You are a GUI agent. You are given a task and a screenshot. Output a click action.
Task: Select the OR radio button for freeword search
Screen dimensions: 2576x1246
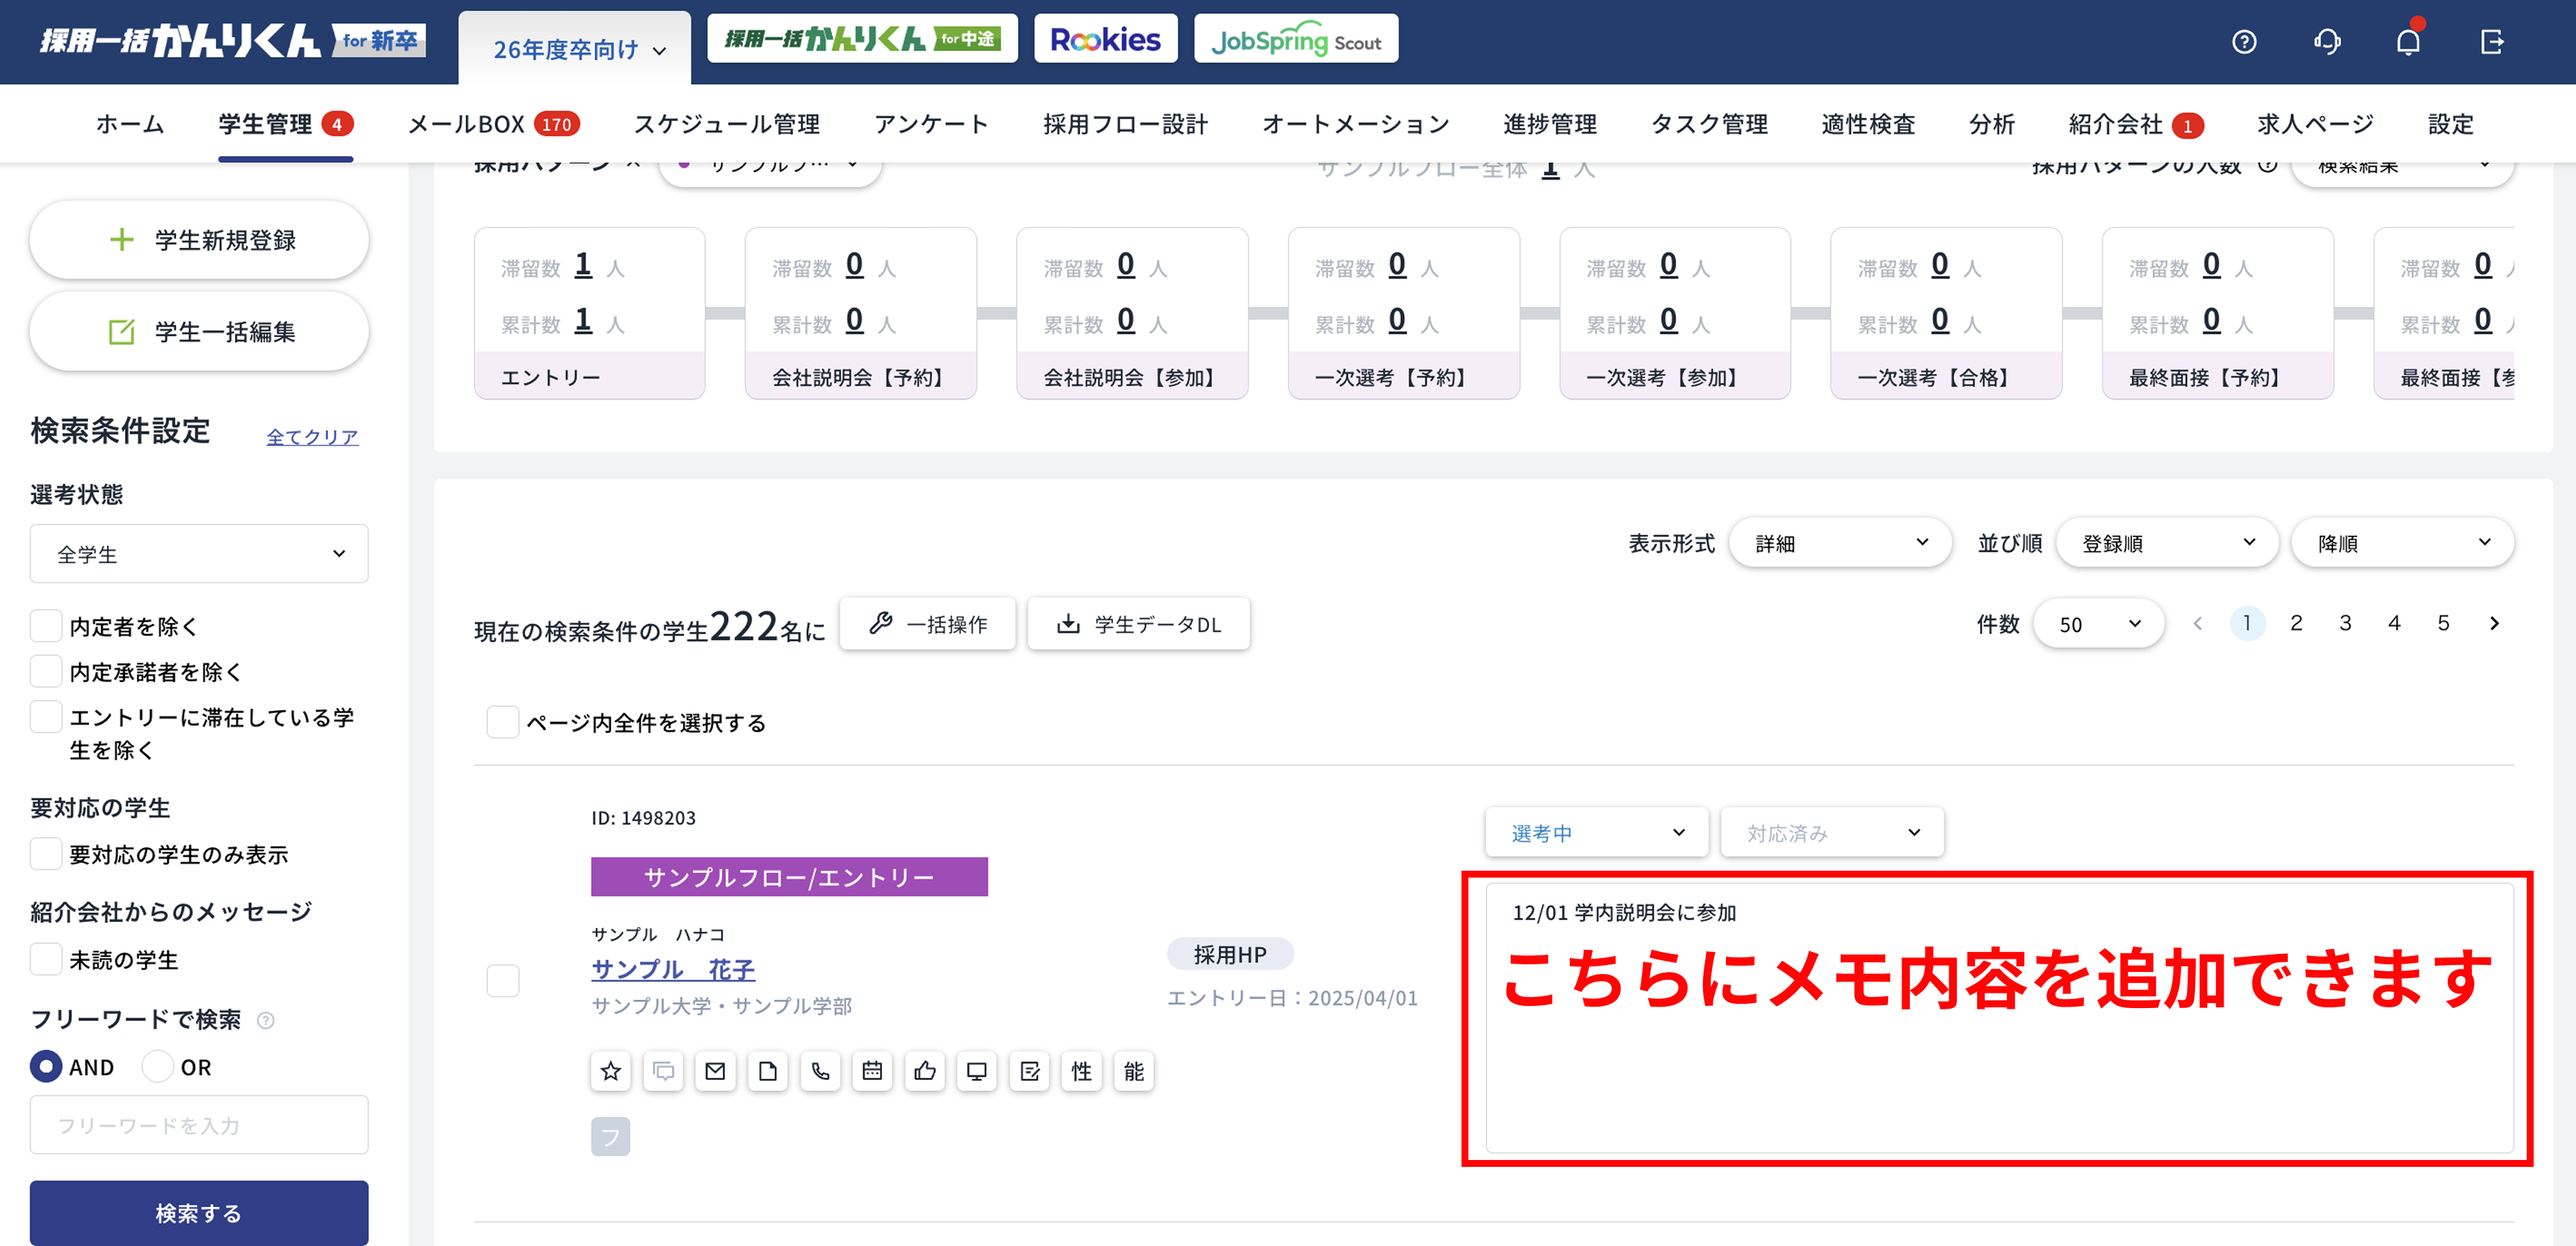(158, 1066)
